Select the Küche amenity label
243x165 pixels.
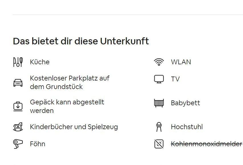40,62
